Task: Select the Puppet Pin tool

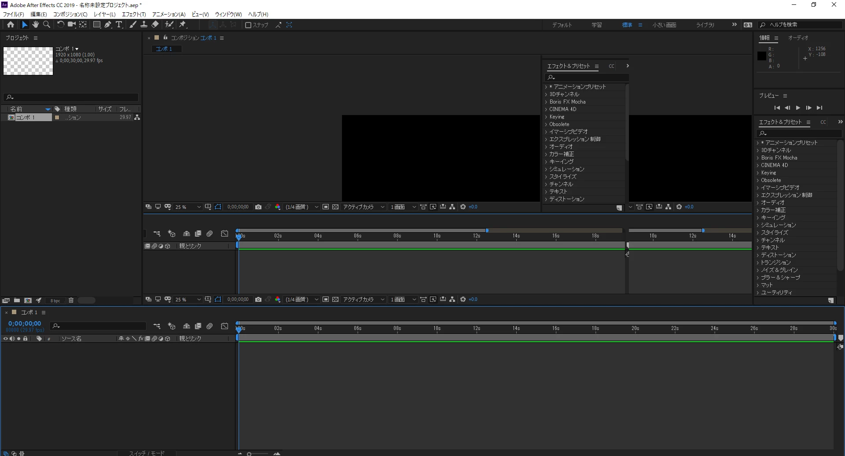Action: click(183, 25)
